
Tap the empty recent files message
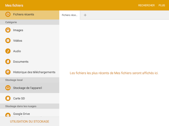point(114,73)
